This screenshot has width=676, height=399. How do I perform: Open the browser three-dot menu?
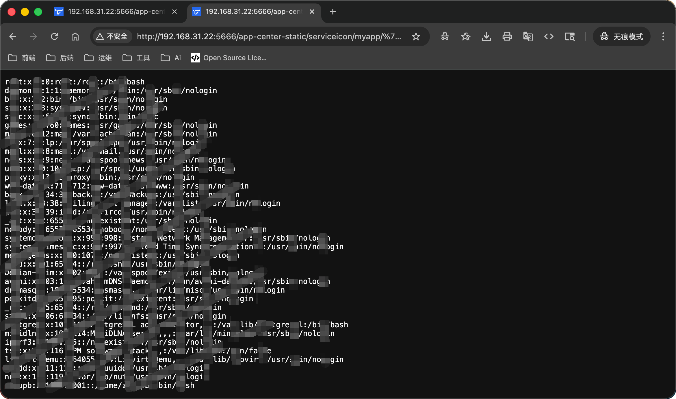[x=663, y=36]
